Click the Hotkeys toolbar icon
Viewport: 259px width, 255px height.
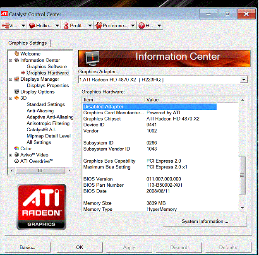[32, 26]
